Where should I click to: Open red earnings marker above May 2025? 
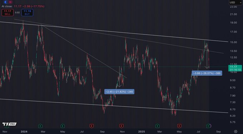pos(179,126)
